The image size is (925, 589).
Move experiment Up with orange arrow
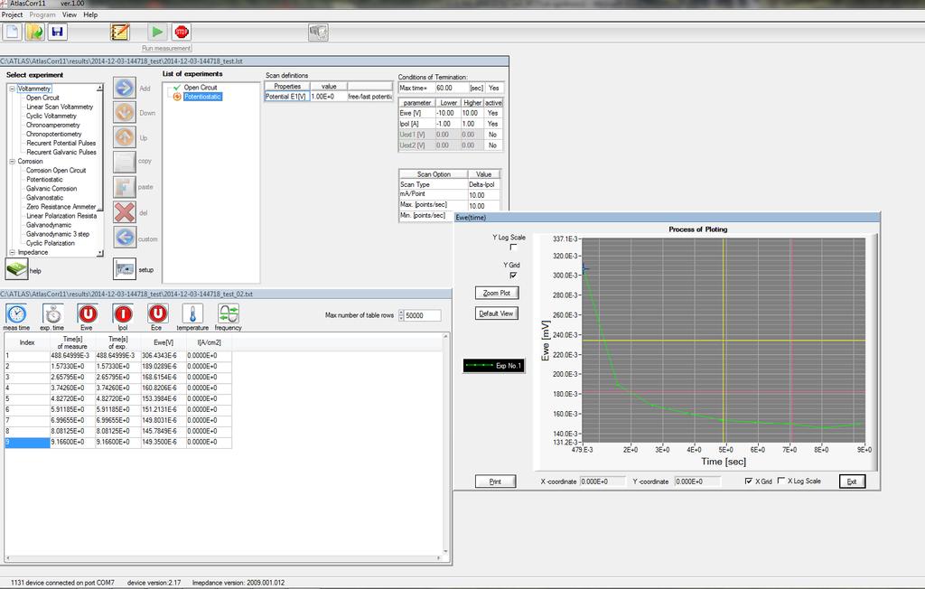point(125,137)
